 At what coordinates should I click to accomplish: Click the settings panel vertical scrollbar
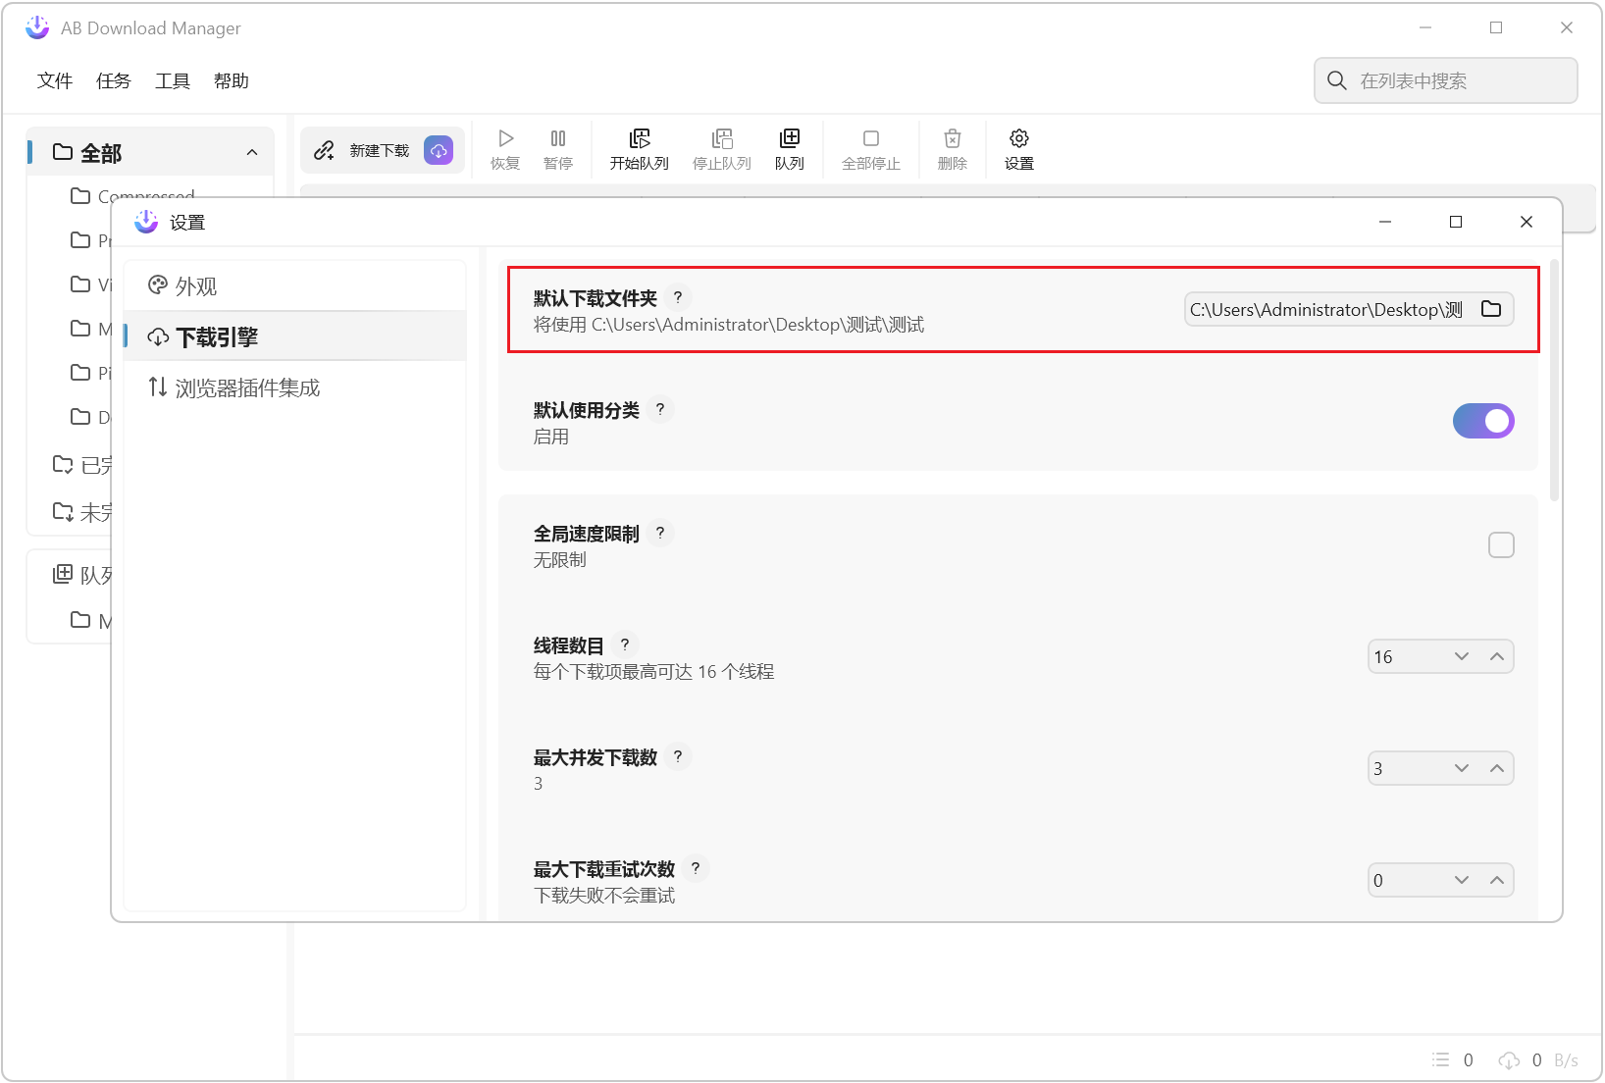[x=1554, y=381]
